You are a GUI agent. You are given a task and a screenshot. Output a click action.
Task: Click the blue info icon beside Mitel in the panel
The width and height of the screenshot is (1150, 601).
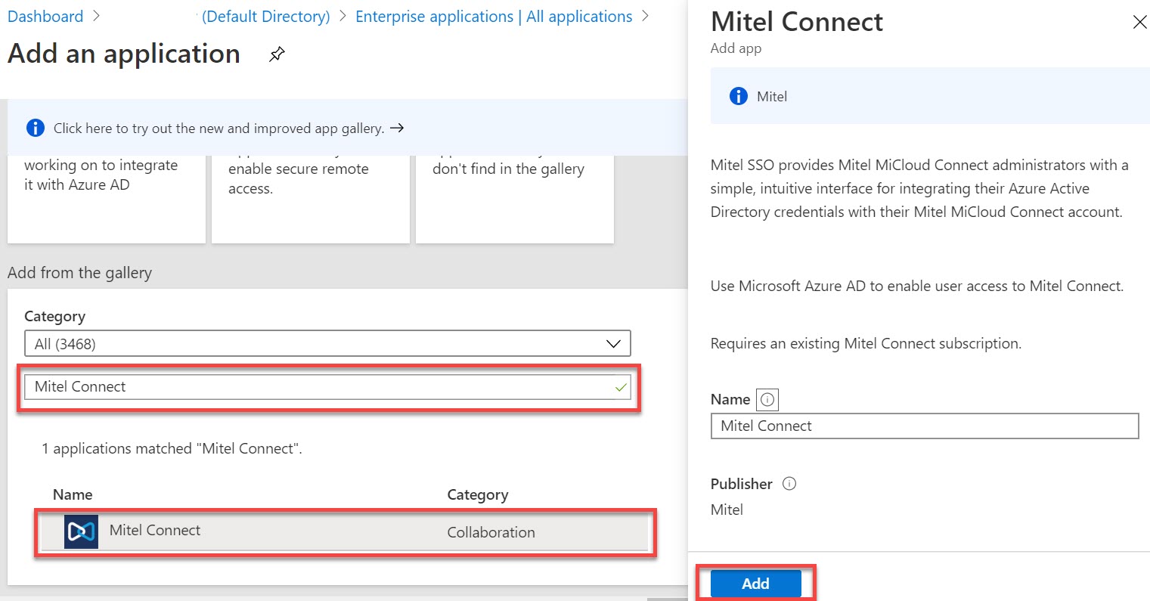tap(738, 96)
